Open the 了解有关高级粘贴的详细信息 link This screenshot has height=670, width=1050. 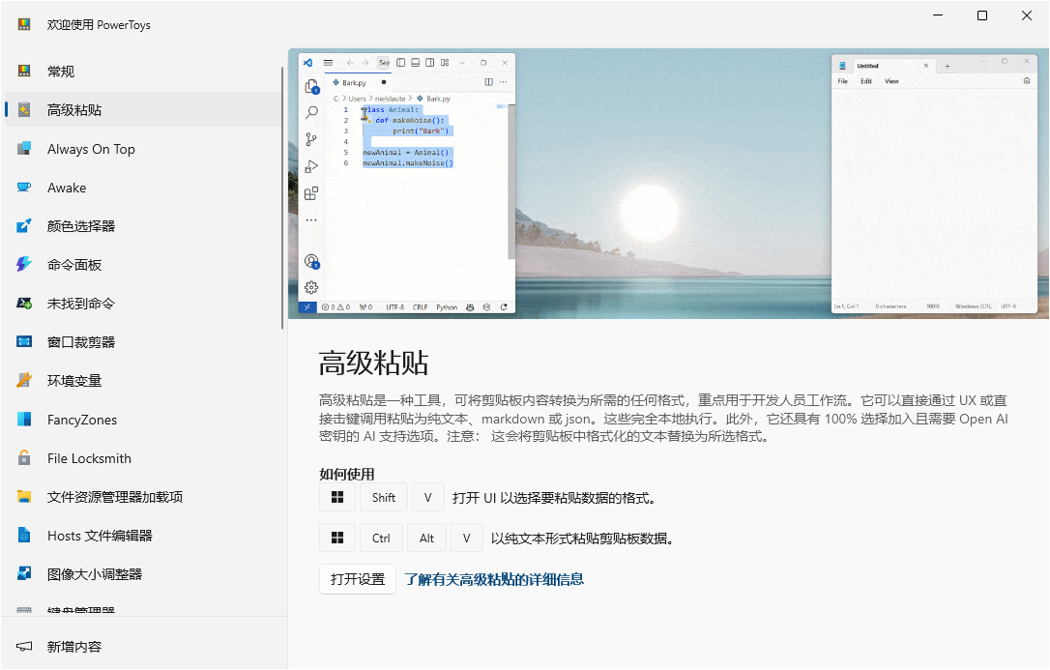[x=494, y=578]
